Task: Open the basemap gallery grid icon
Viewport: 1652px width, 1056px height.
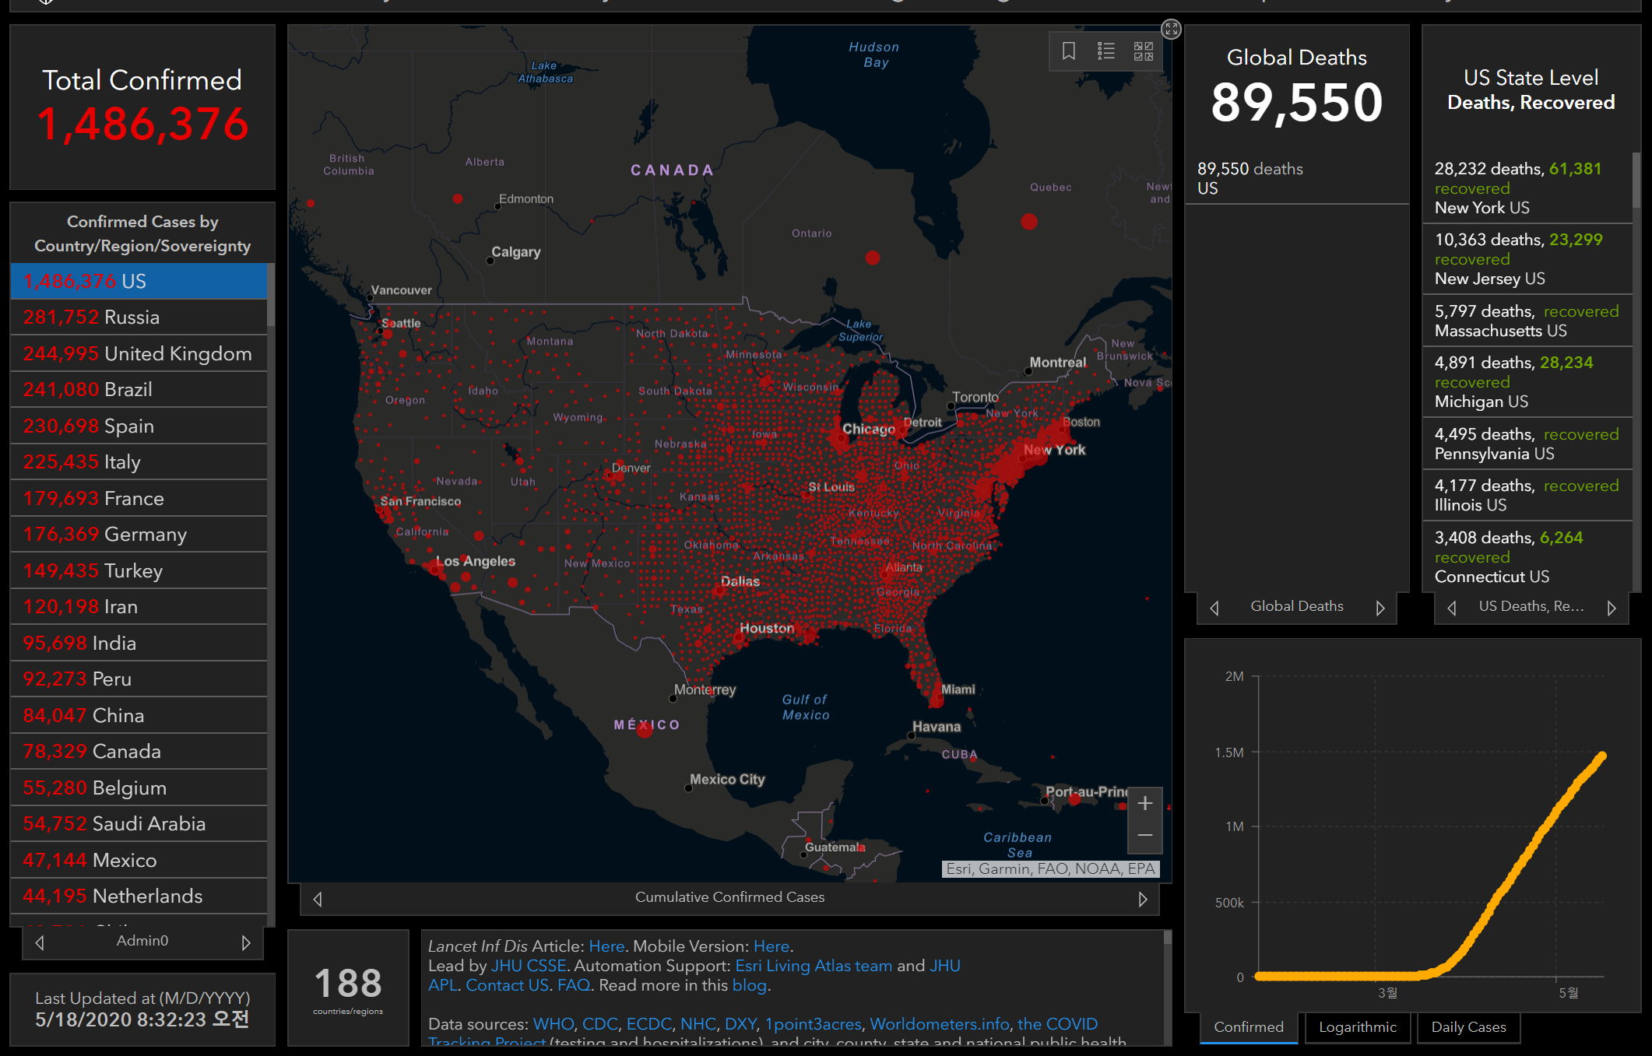Action: [x=1143, y=51]
